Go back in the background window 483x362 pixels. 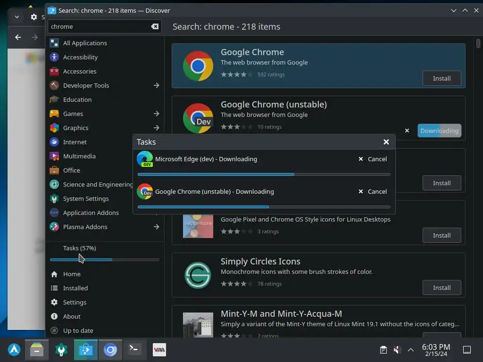[x=18, y=38]
